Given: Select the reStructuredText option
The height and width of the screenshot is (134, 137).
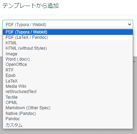Looking at the screenshot, I should 68,92.
